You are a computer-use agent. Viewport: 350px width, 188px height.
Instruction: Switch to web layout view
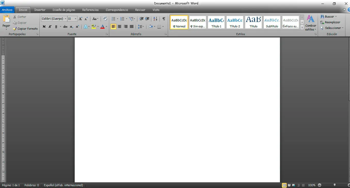click(294, 185)
